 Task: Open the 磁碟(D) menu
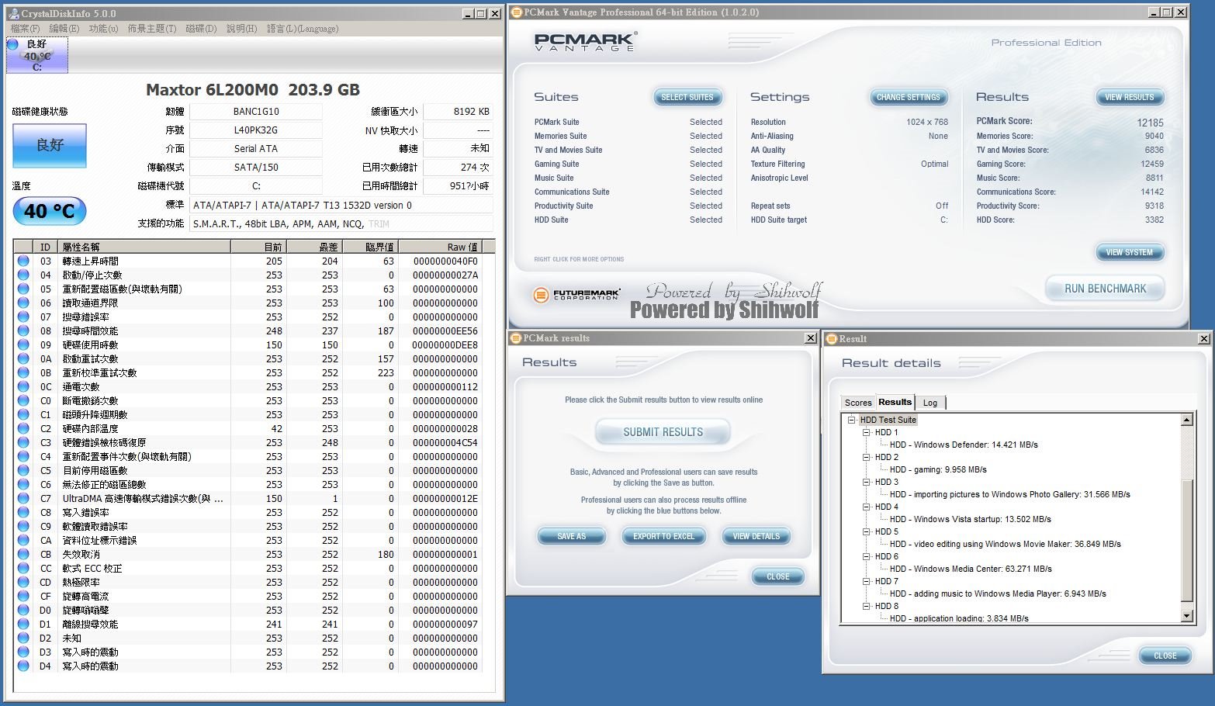(201, 29)
